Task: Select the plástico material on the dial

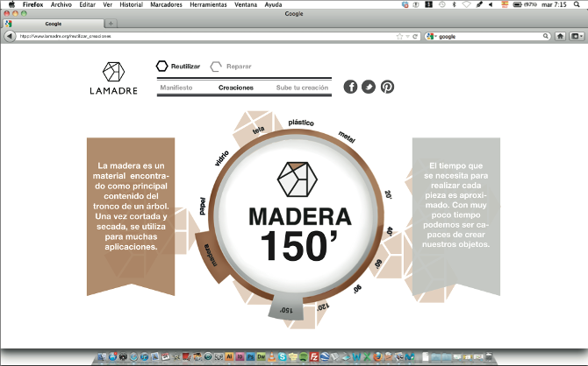Action: click(x=301, y=123)
